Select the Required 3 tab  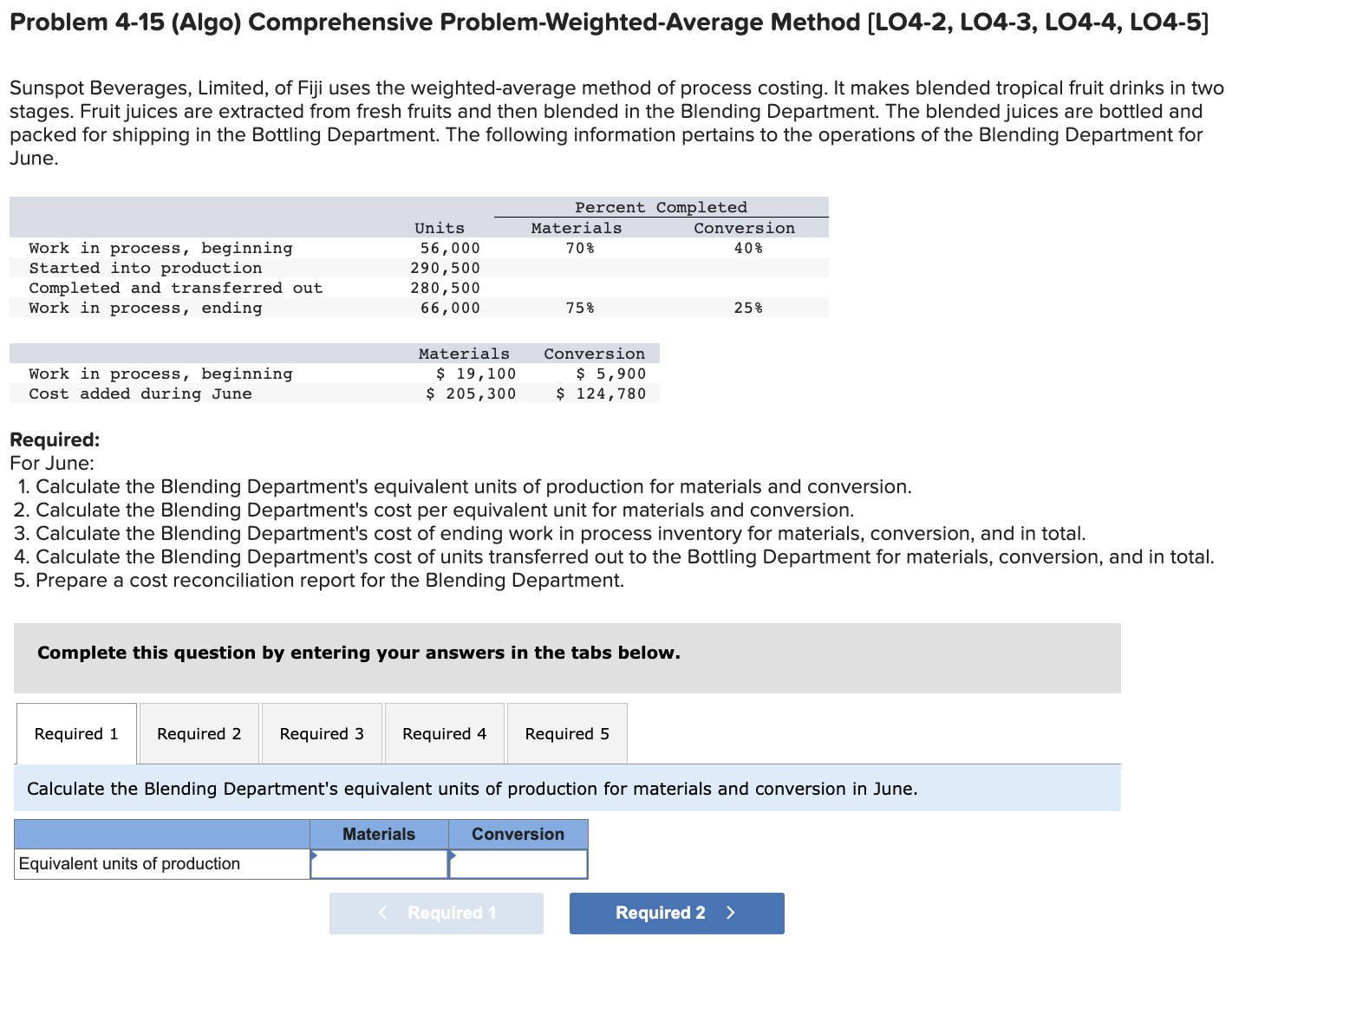[322, 733]
